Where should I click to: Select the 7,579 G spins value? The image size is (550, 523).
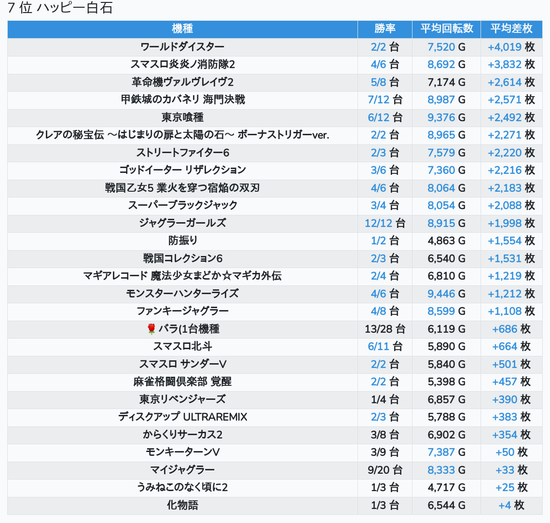click(447, 153)
